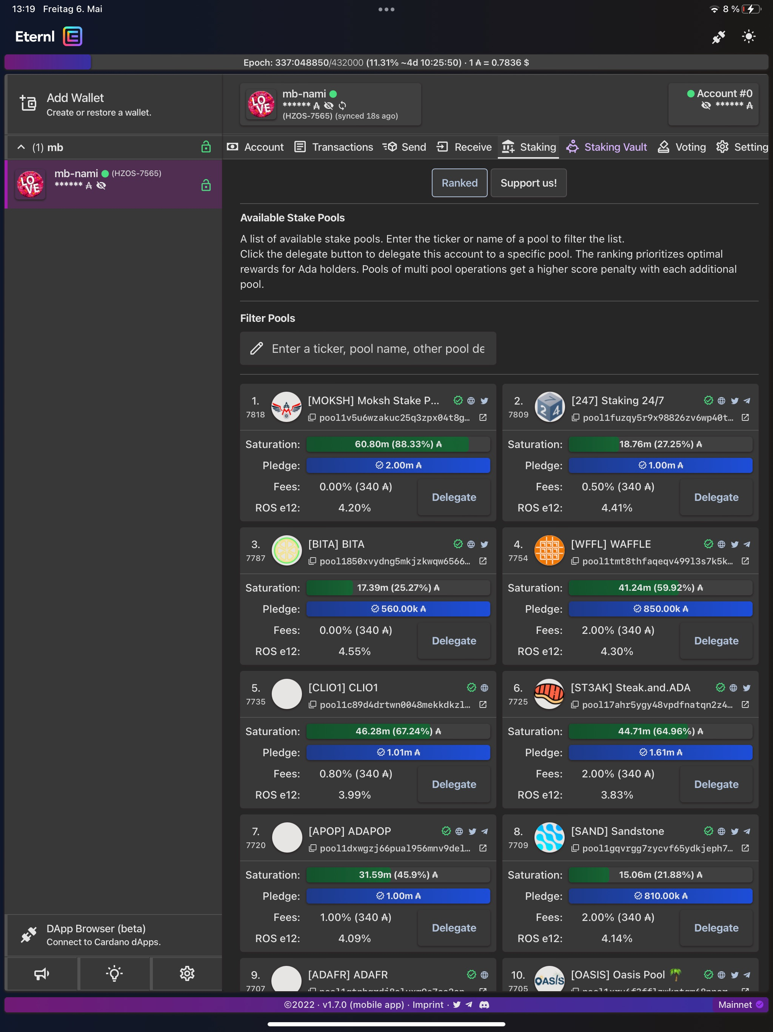Open the Staking Vault tab
The height and width of the screenshot is (1032, 773).
pos(607,147)
